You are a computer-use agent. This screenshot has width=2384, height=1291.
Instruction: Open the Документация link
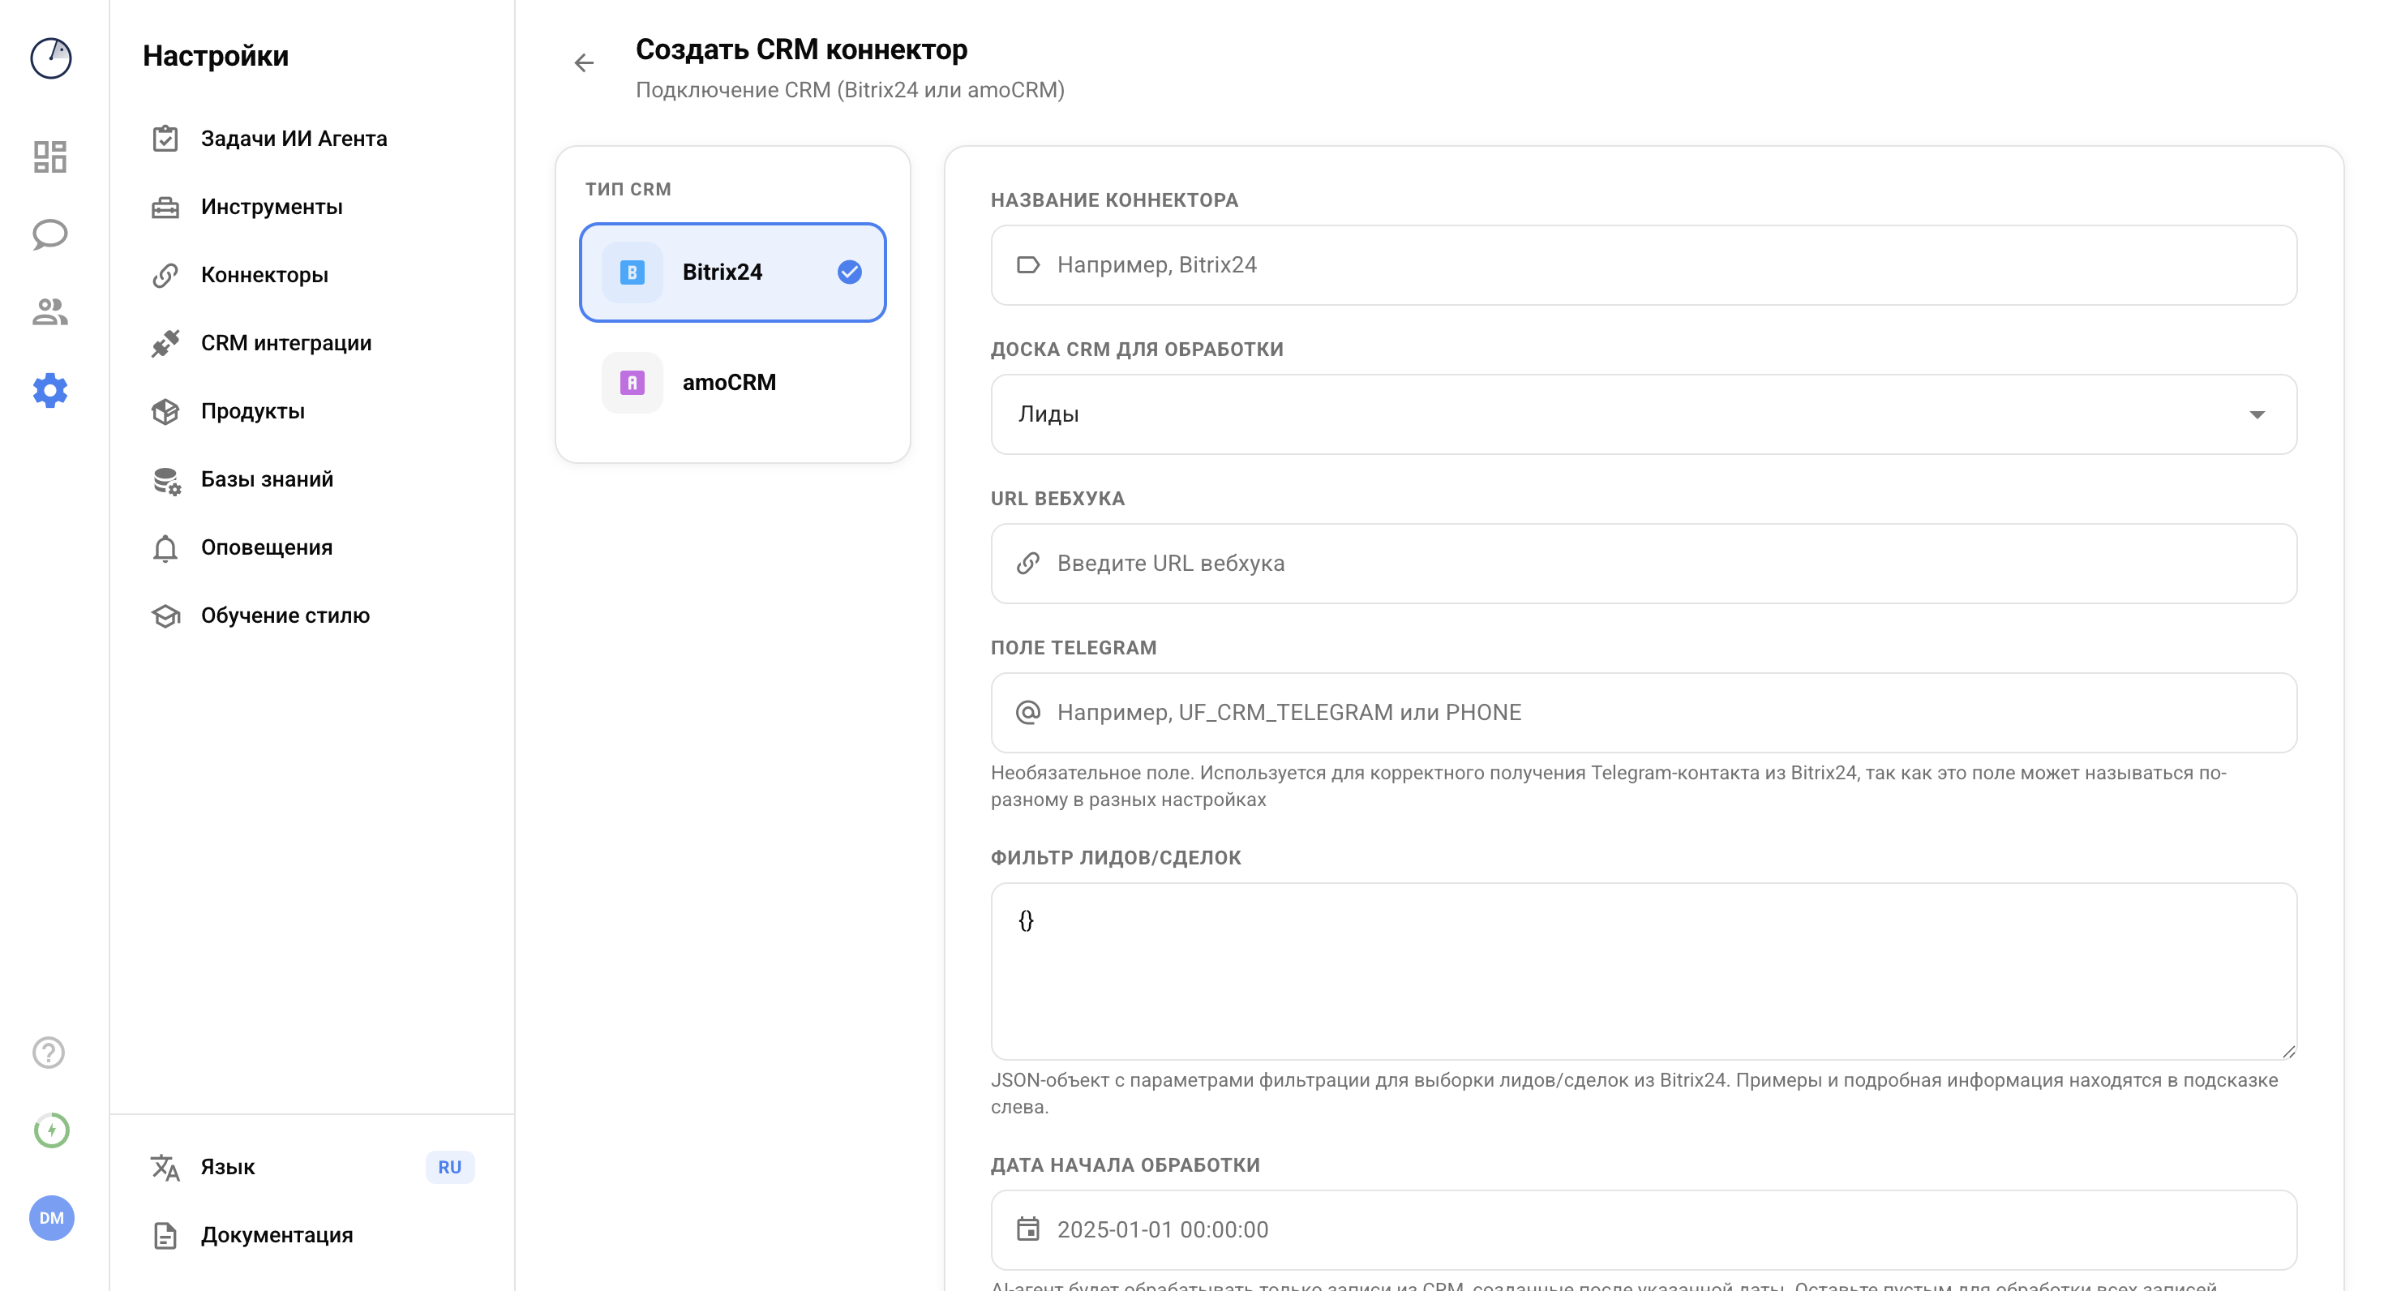277,1234
